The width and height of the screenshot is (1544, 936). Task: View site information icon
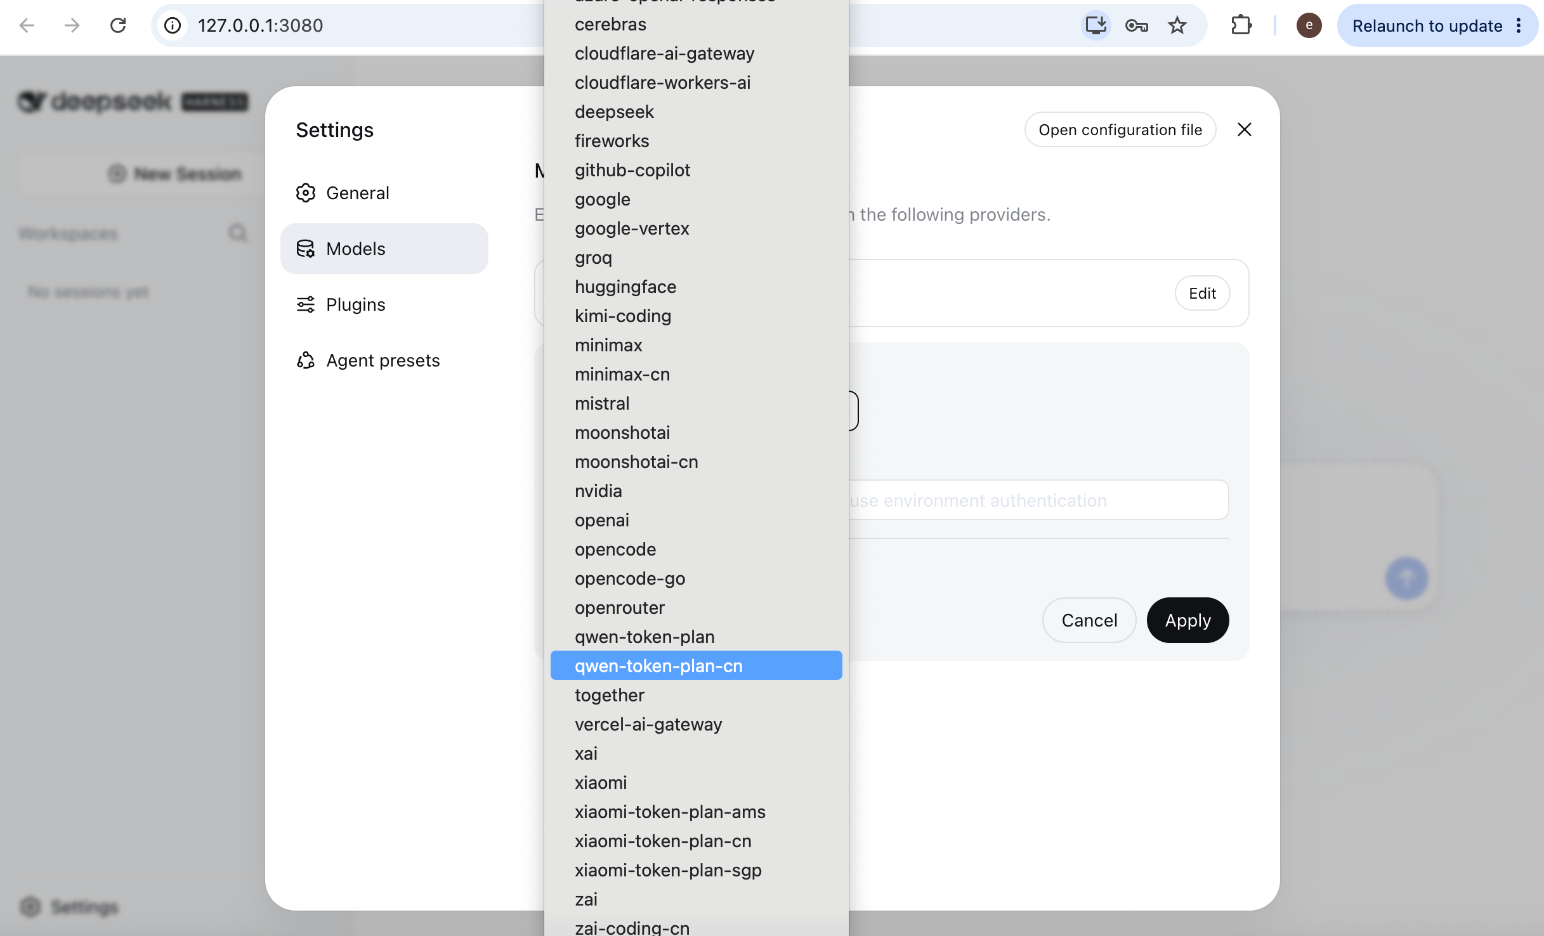(x=173, y=25)
